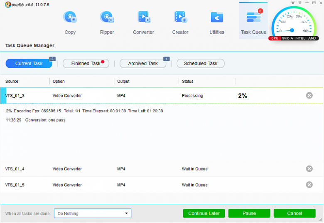Open the Archived Task tab
The height and width of the screenshot is (223, 324).
point(143,64)
